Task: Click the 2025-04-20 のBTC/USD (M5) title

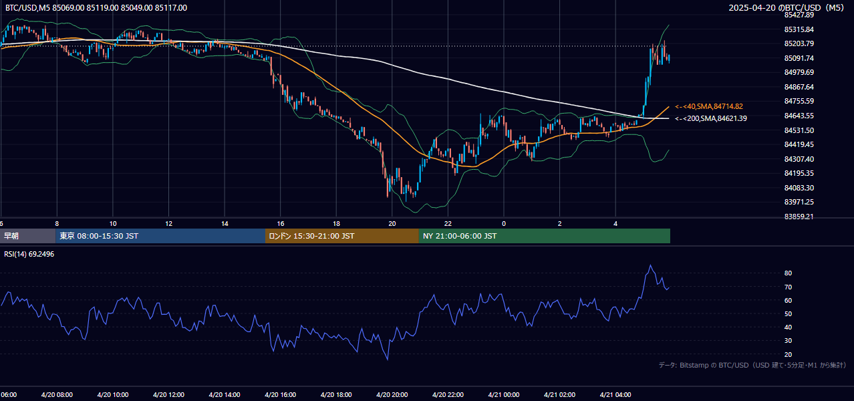Action: tap(788, 8)
